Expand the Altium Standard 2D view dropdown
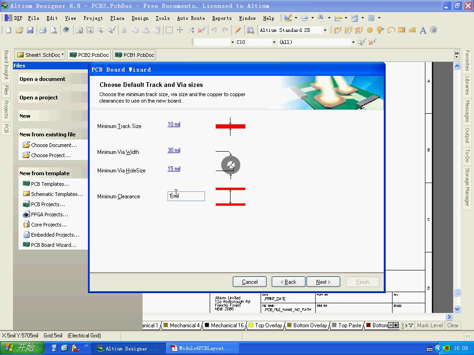The width and height of the screenshot is (474, 355). click(325, 30)
